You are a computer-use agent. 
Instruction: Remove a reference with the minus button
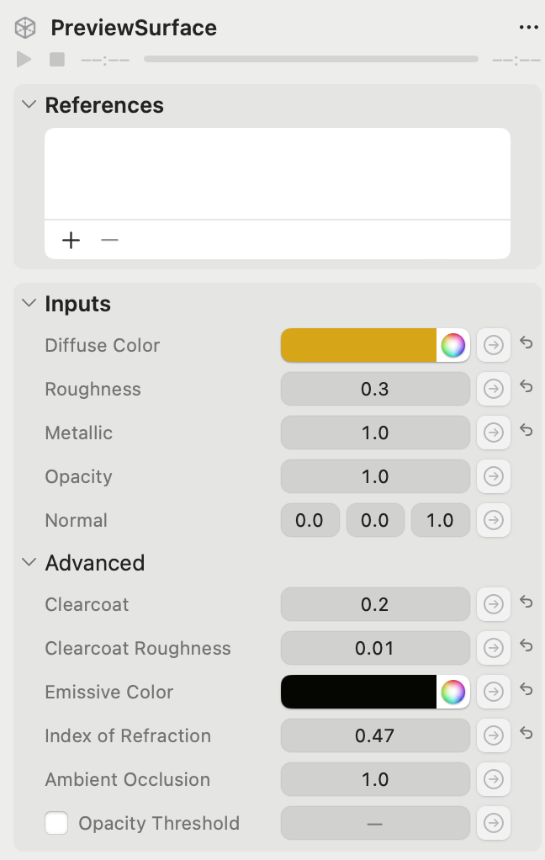[x=109, y=240]
